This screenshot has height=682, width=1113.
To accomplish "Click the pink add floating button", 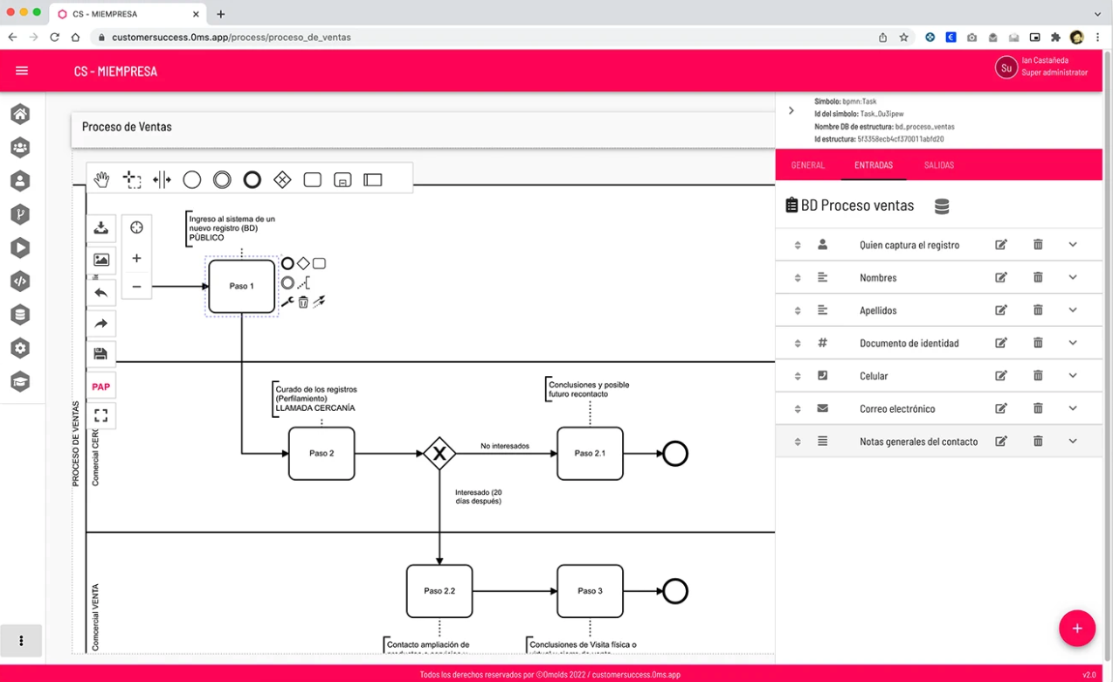I will pyautogui.click(x=1077, y=628).
